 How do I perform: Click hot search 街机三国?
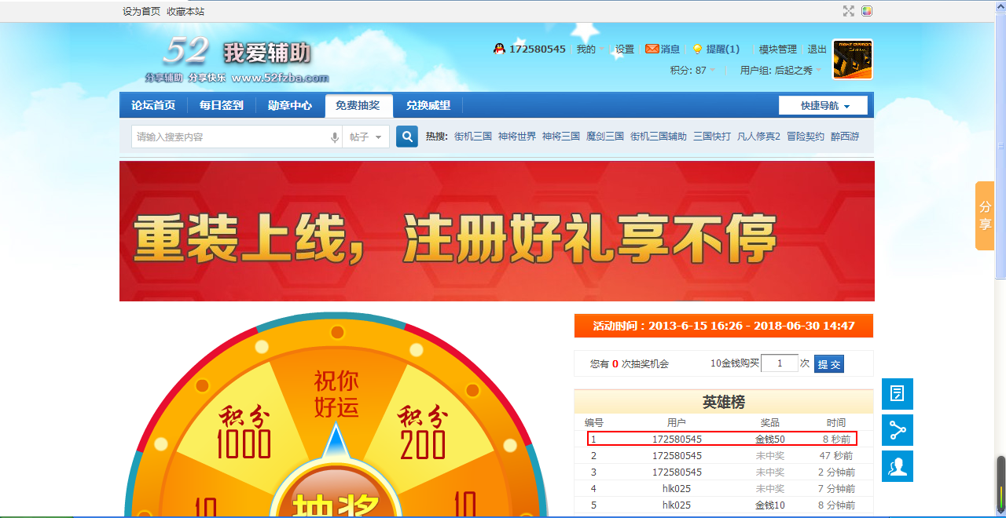tap(473, 137)
